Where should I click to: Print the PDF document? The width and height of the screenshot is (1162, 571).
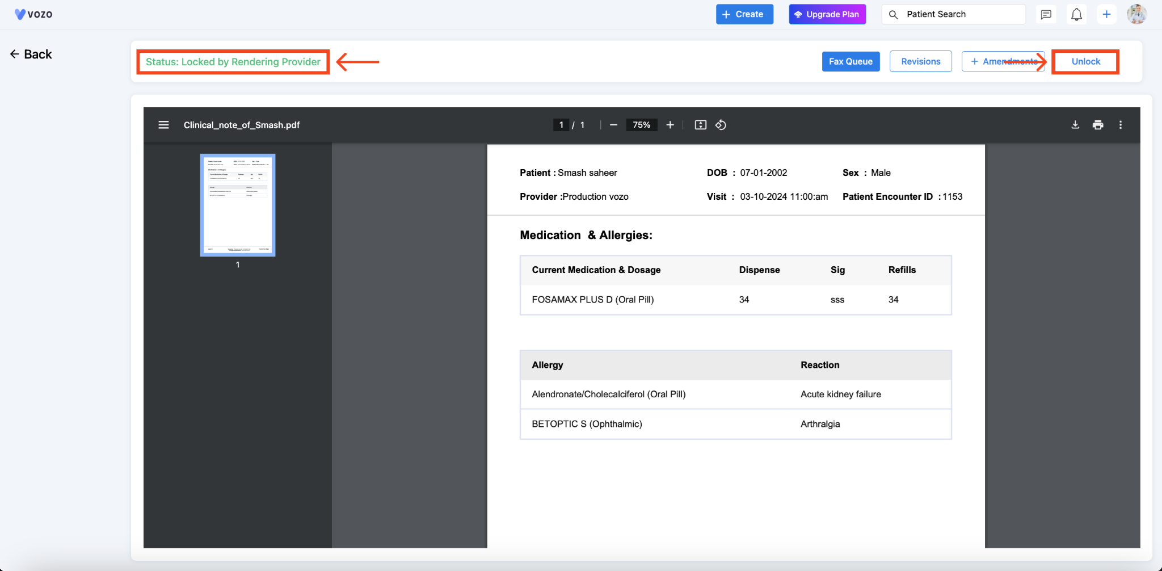pyautogui.click(x=1098, y=125)
